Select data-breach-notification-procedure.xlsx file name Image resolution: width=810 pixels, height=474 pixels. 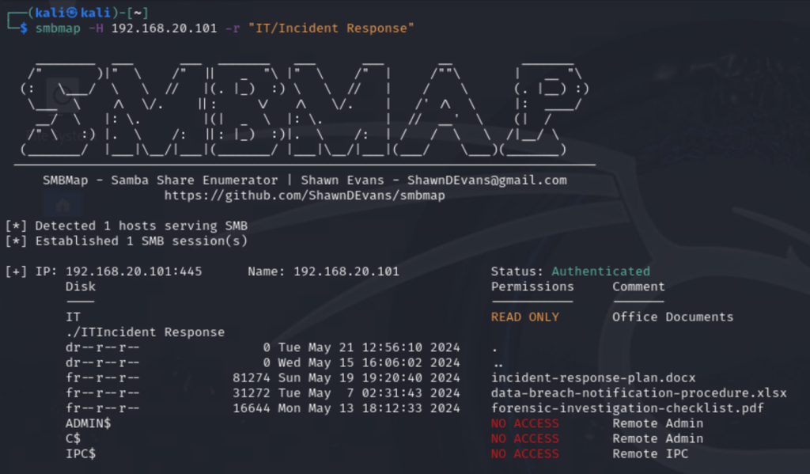click(638, 392)
